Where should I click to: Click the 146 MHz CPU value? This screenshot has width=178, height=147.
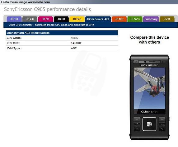[x=76, y=43]
